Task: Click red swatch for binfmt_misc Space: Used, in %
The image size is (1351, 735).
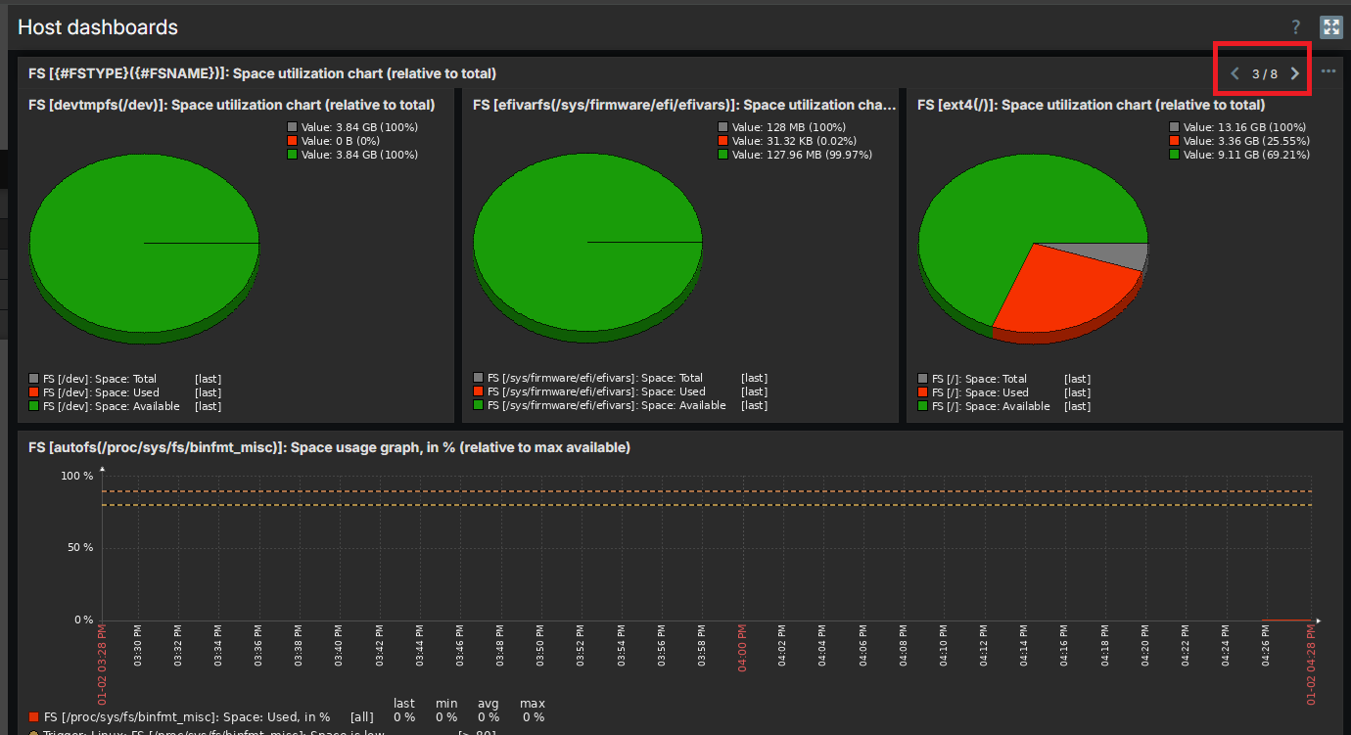Action: pyautogui.click(x=34, y=717)
